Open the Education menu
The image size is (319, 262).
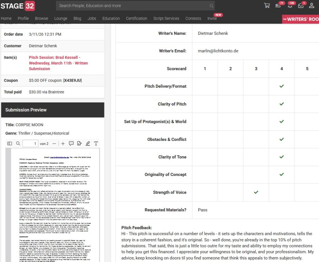click(111, 18)
